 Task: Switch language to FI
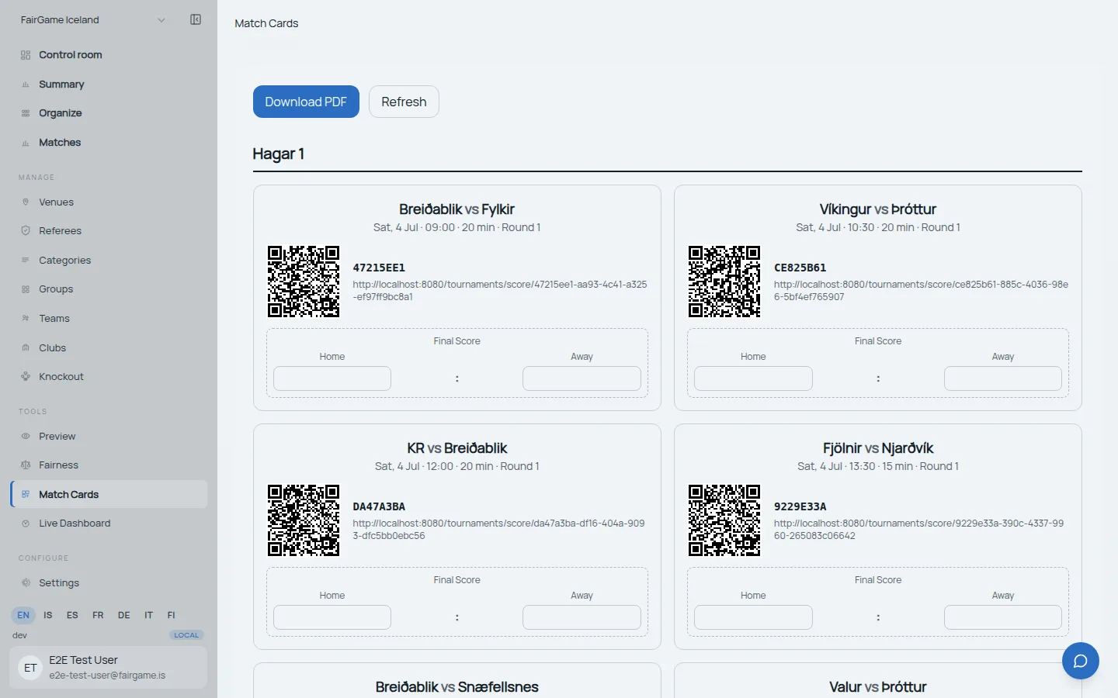[172, 615]
